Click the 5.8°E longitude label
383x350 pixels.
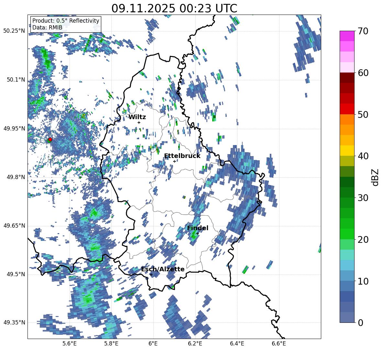tap(111, 344)
